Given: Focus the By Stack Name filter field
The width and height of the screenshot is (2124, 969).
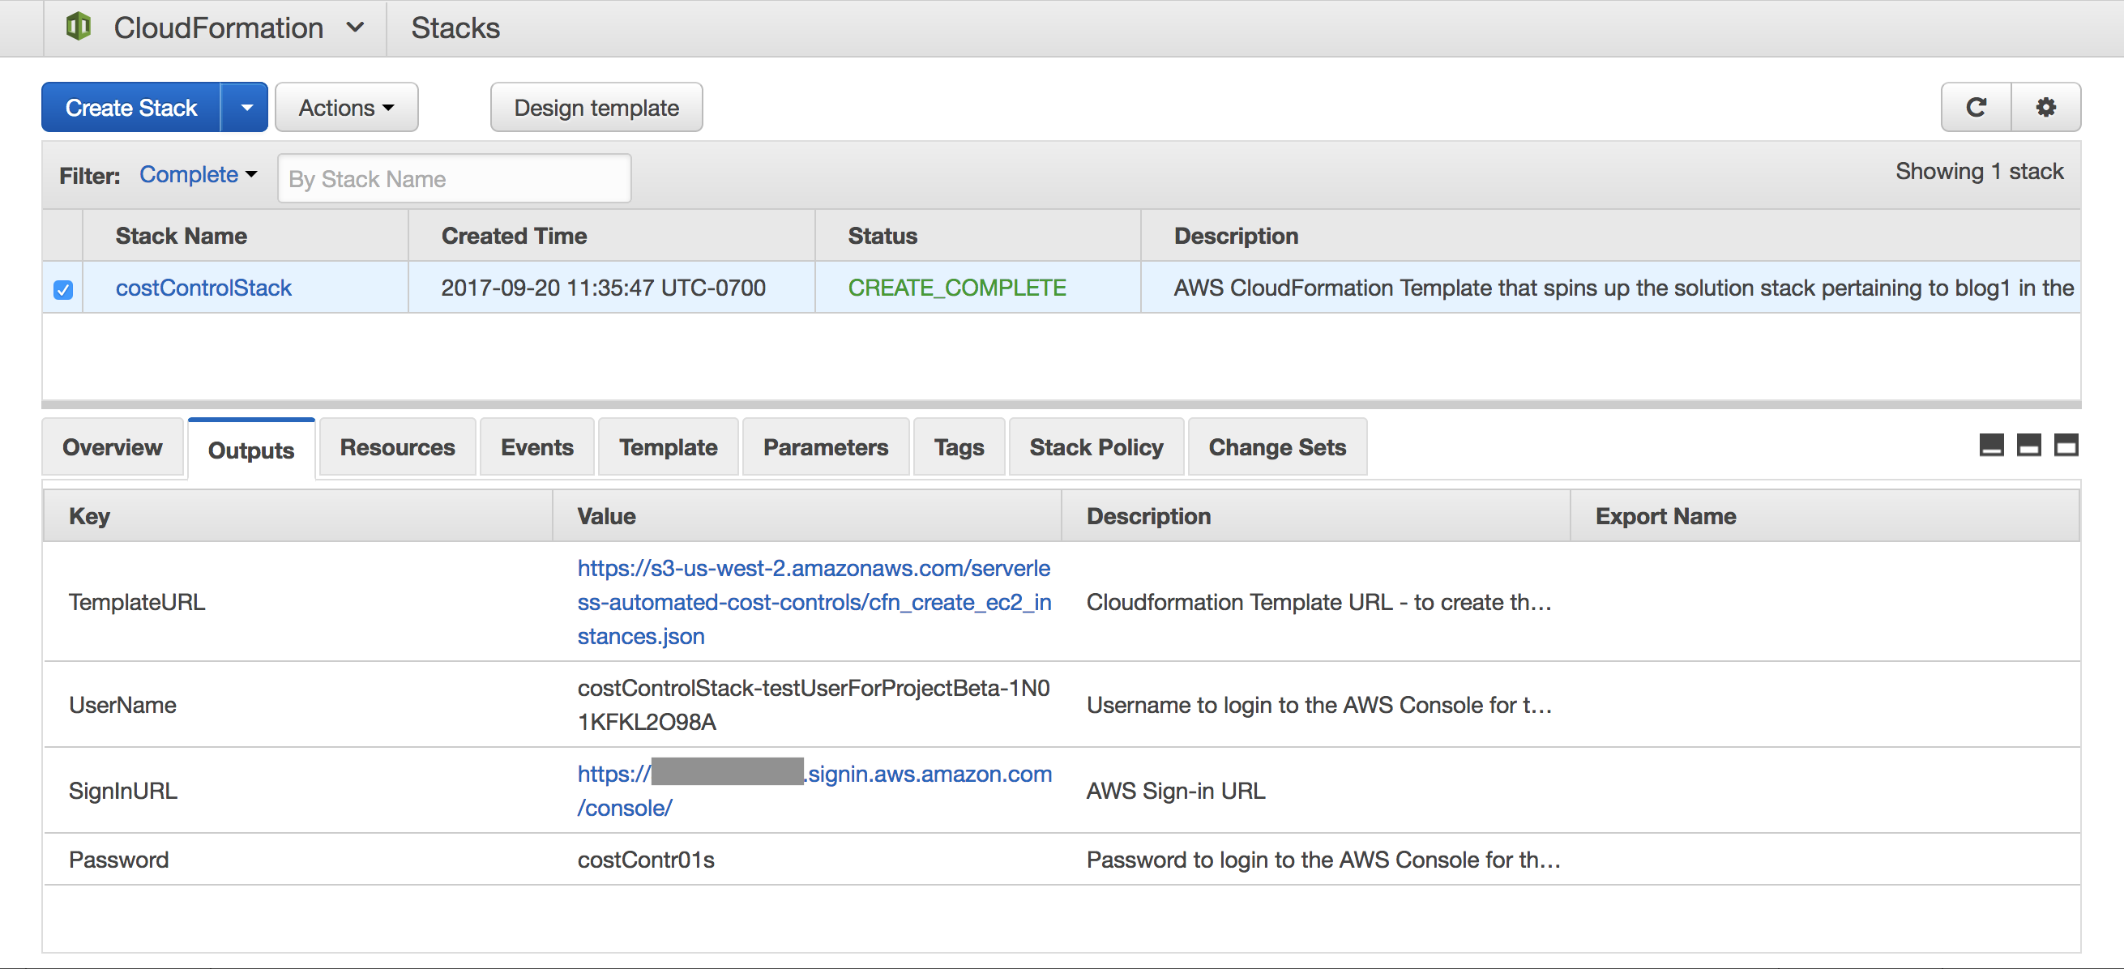Looking at the screenshot, I should tap(455, 179).
